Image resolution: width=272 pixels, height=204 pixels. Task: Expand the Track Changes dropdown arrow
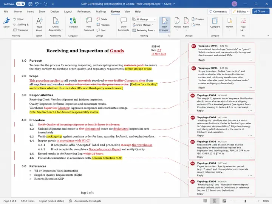pos(169,30)
